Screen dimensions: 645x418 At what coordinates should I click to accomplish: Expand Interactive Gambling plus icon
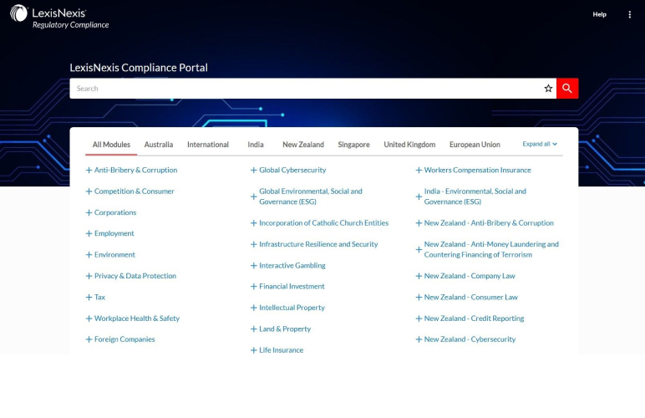[x=254, y=266]
